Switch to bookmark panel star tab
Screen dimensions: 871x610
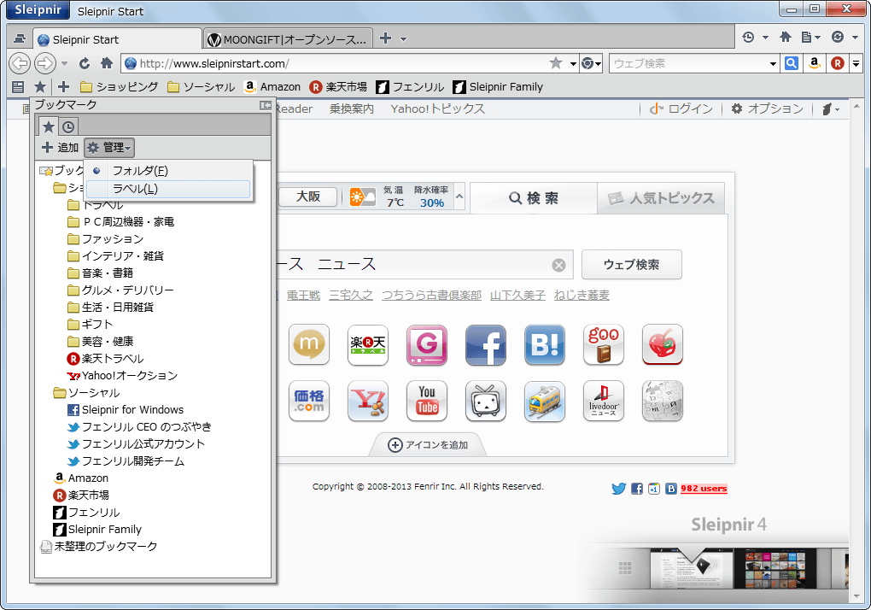click(49, 126)
